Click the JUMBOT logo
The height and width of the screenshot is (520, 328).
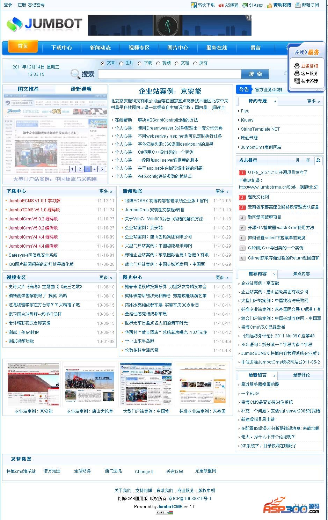point(44,24)
